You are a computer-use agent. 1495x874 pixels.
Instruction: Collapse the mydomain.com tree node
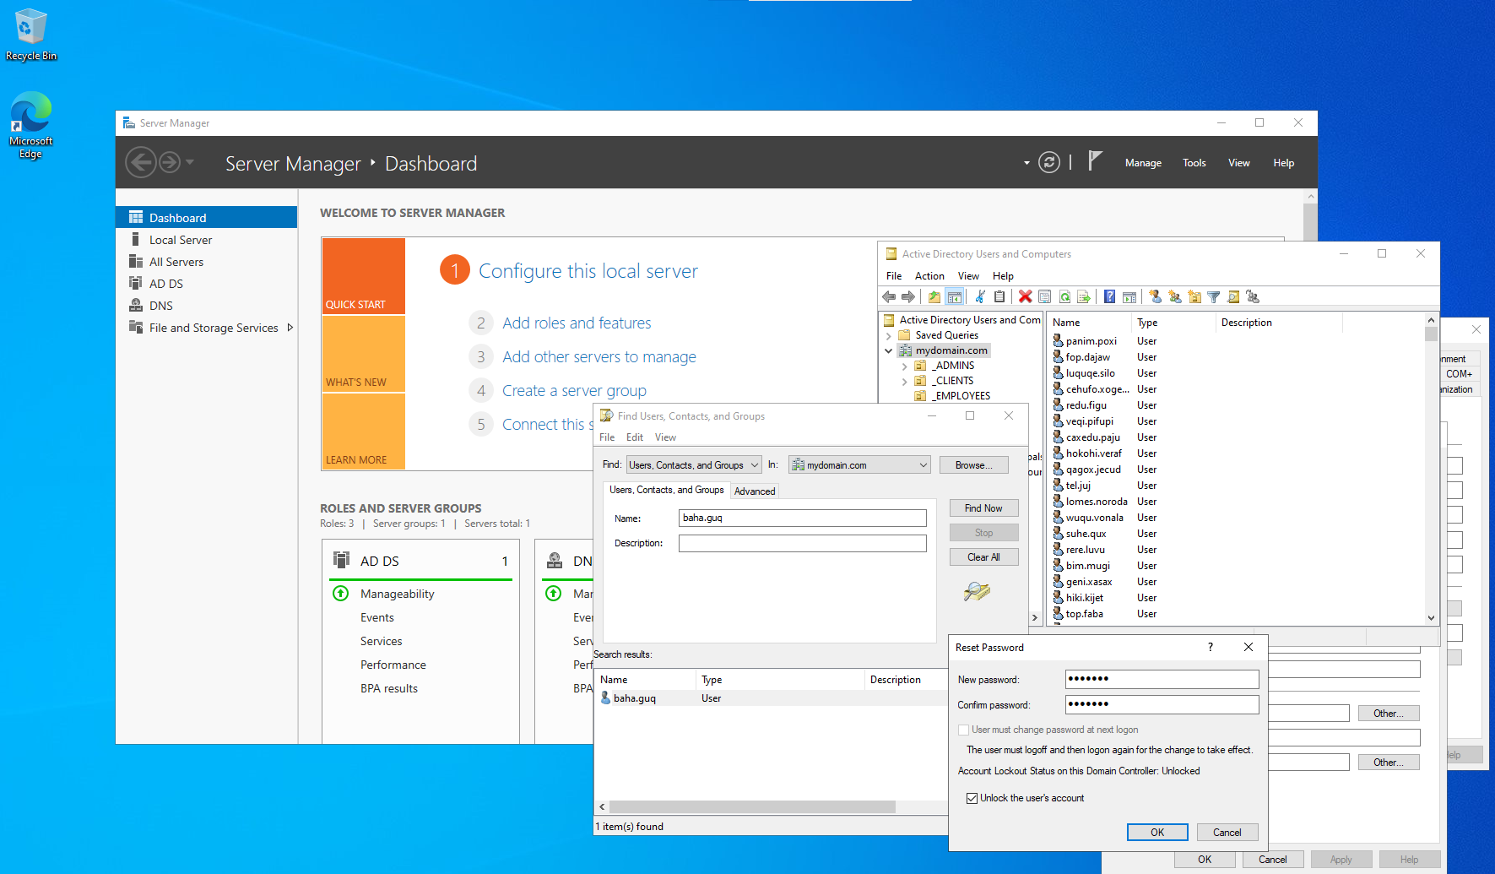pos(889,350)
